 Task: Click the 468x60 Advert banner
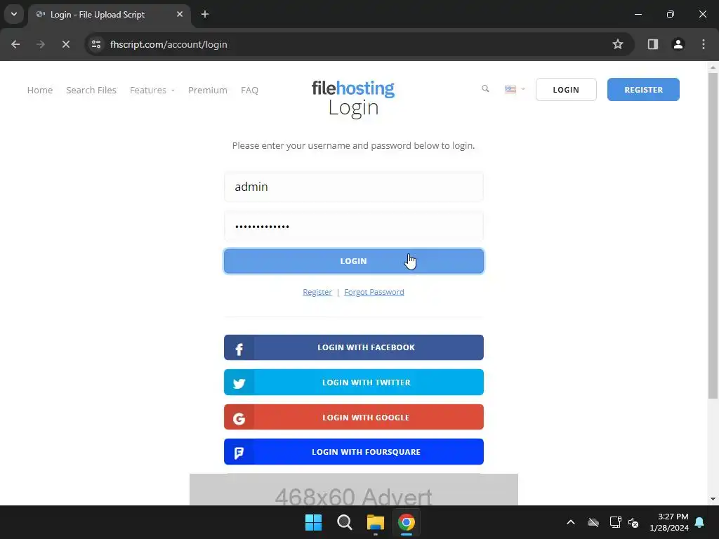[354, 489]
